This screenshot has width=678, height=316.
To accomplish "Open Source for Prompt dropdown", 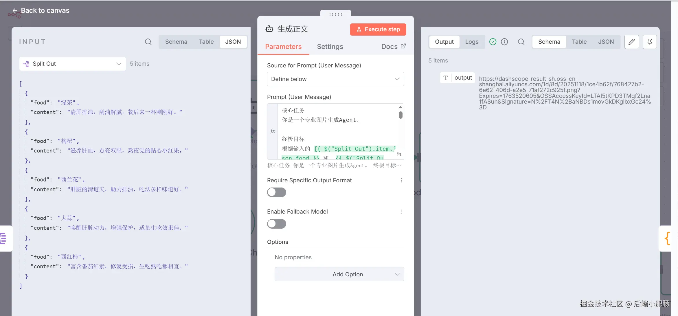I will [335, 79].
